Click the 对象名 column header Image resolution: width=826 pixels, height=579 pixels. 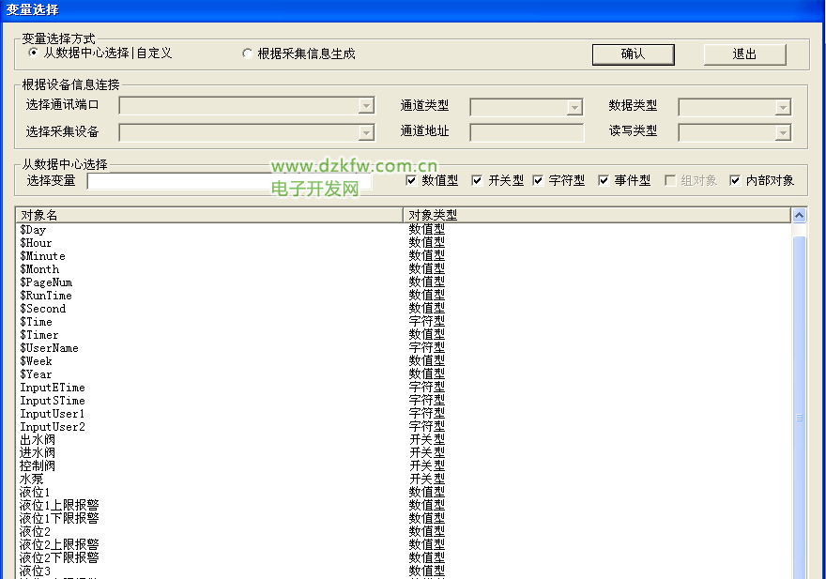(208, 215)
